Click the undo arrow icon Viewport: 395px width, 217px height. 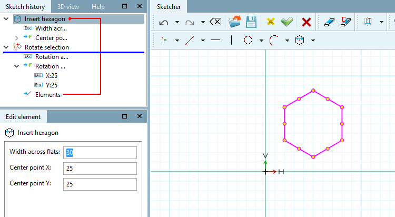163,23
